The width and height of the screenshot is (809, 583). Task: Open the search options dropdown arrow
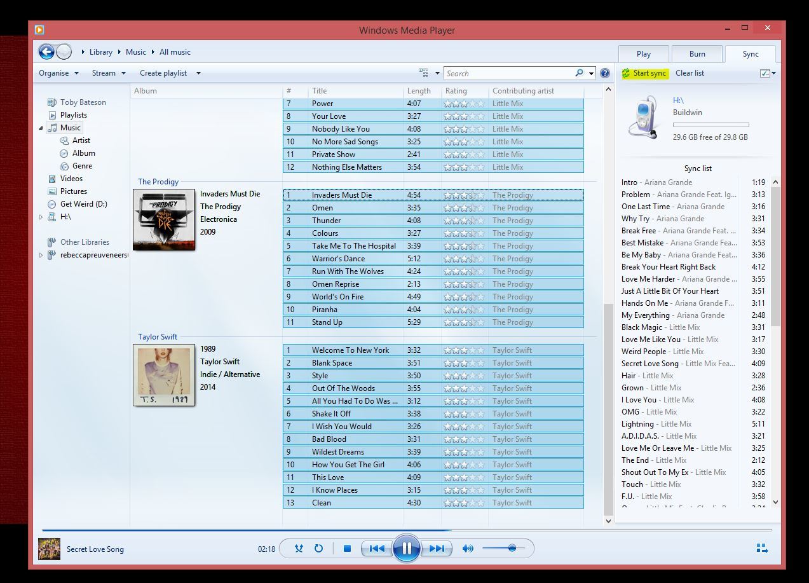coord(591,73)
